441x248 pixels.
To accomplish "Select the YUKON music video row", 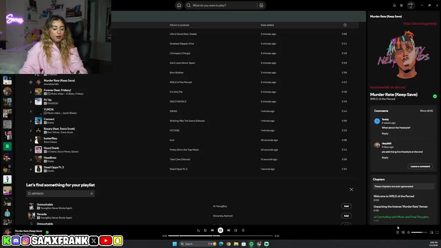I will click(193, 111).
